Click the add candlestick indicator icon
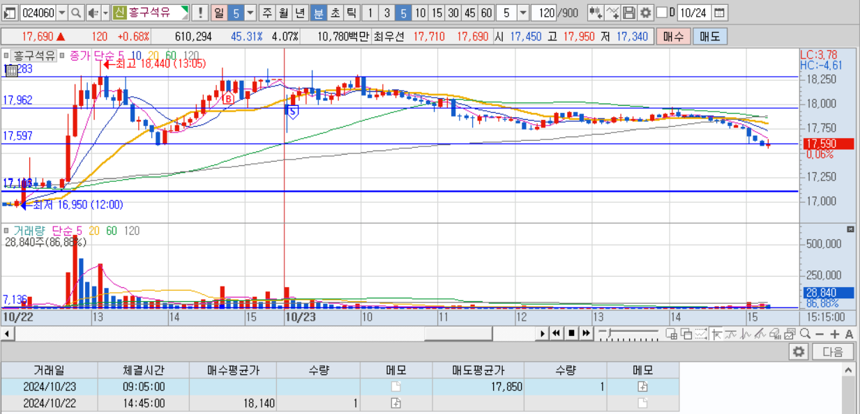Viewport: 860px width, 414px height. (596, 13)
